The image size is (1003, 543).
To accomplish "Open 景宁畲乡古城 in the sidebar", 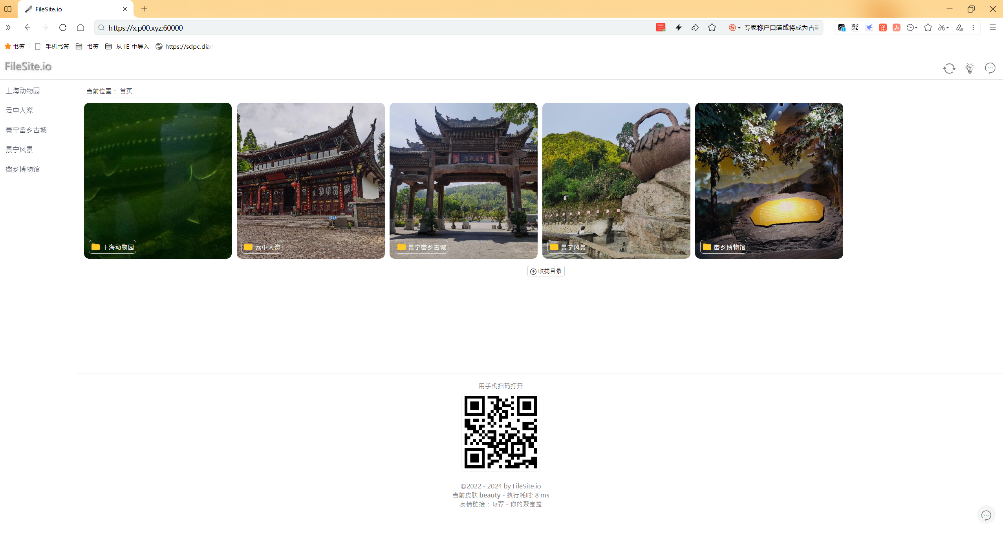I will pos(26,130).
